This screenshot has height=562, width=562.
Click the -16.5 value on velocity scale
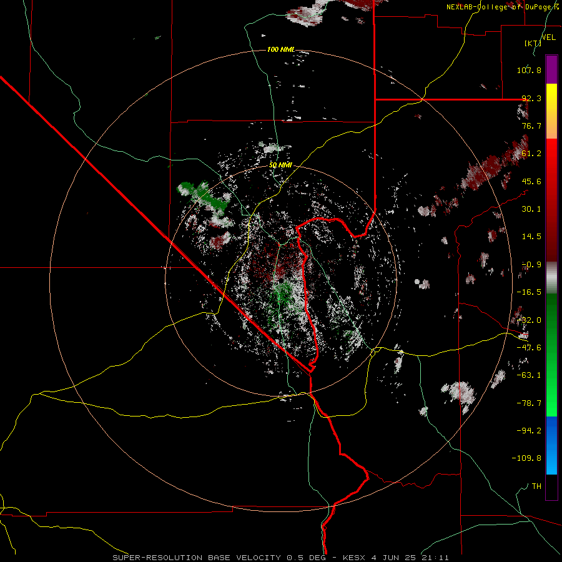[529, 292]
